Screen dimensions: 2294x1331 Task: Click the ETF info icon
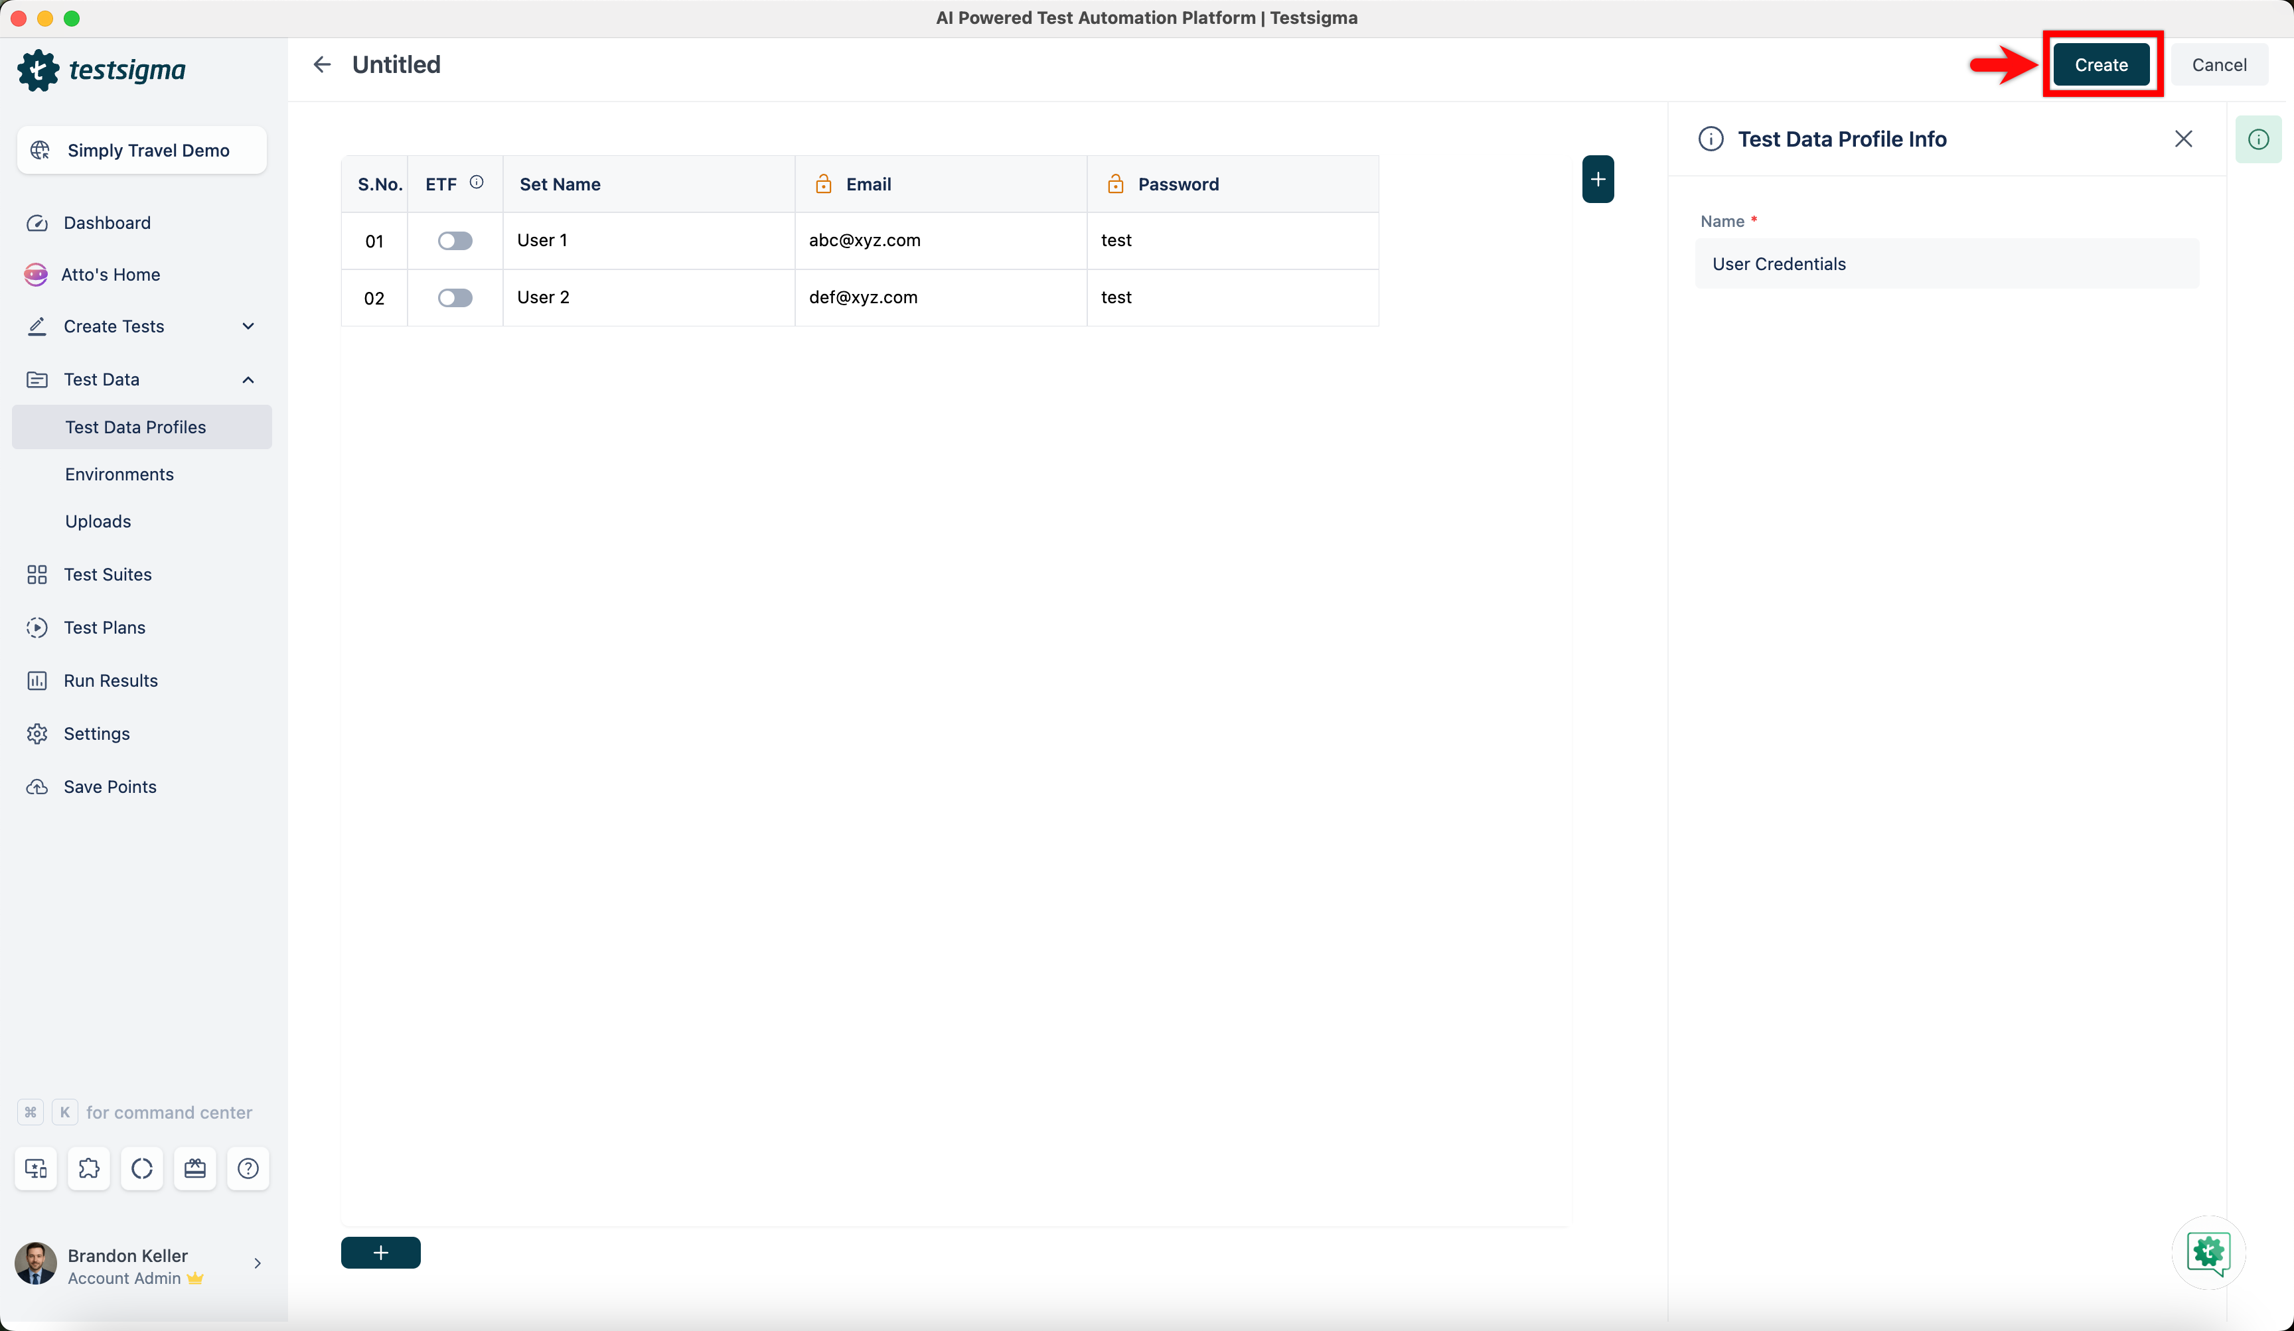point(476,183)
